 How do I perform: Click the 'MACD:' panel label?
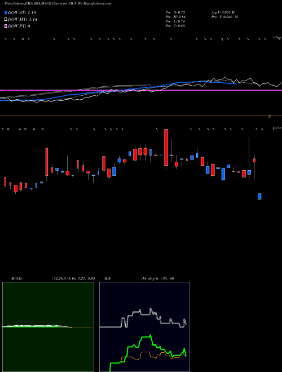click(17, 278)
